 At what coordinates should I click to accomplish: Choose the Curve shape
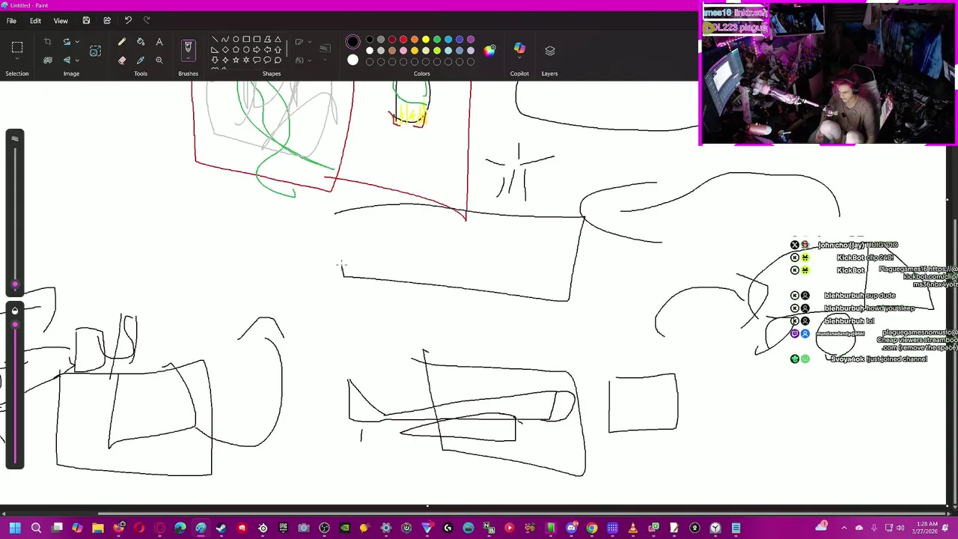point(225,39)
